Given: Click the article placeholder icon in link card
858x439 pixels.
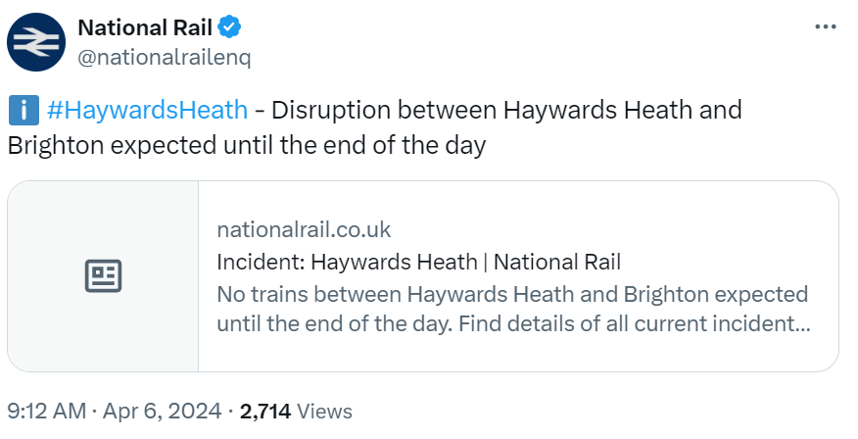Looking at the screenshot, I should [x=103, y=276].
